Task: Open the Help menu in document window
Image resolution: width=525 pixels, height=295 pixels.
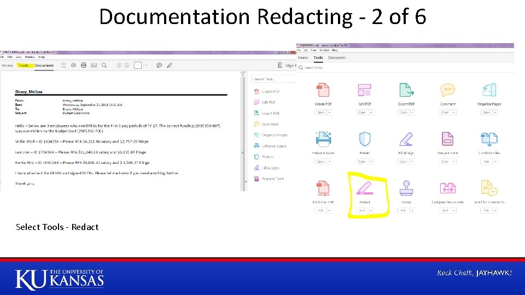Action: pos(42,57)
